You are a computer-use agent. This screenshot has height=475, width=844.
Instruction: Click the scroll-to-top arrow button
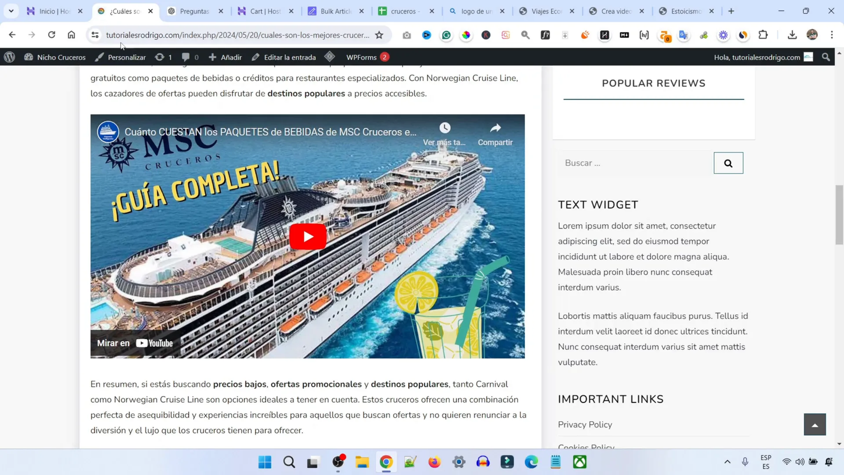click(814, 424)
